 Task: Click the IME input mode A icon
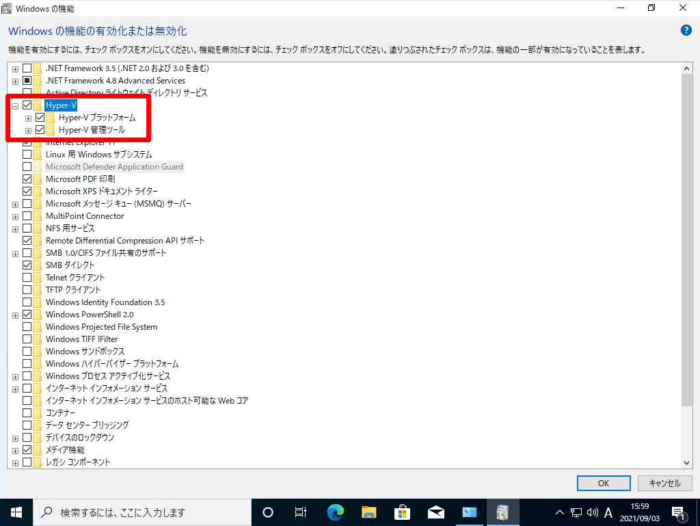tap(608, 512)
